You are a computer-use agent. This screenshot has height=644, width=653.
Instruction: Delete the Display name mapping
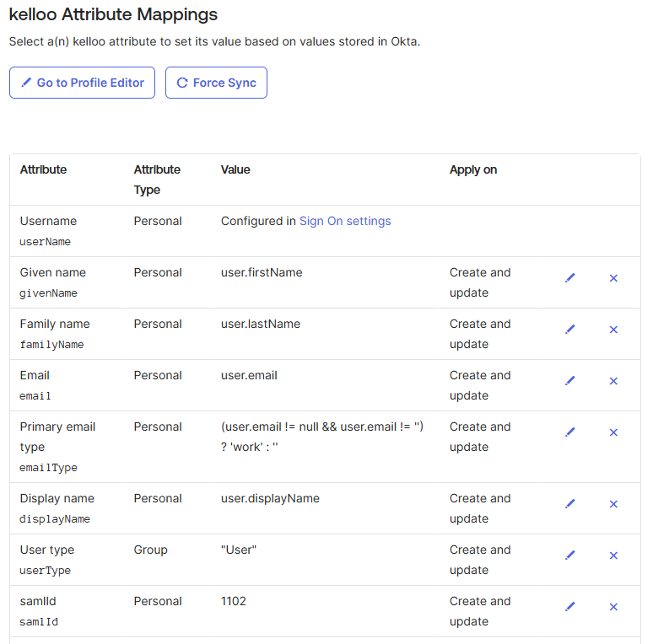pos(613,504)
